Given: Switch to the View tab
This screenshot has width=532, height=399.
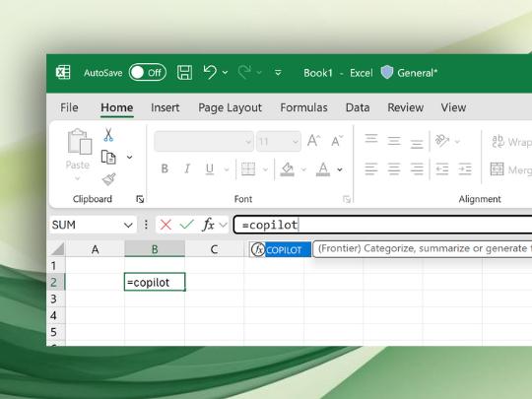Looking at the screenshot, I should tap(453, 107).
